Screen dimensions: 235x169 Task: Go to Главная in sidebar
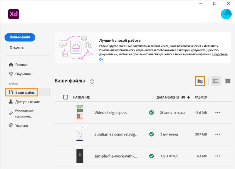21,65
